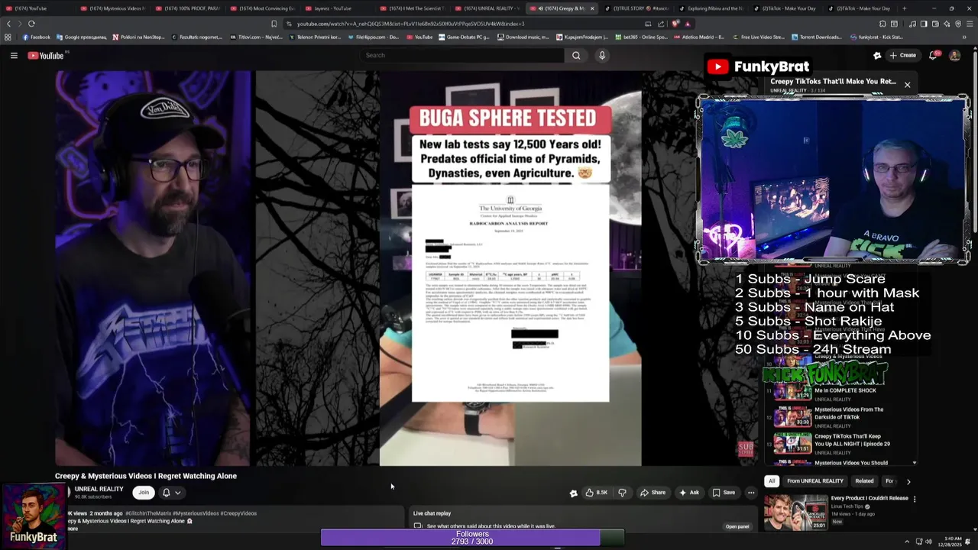Open the Create menu
This screenshot has width=978, height=550.
(902, 55)
